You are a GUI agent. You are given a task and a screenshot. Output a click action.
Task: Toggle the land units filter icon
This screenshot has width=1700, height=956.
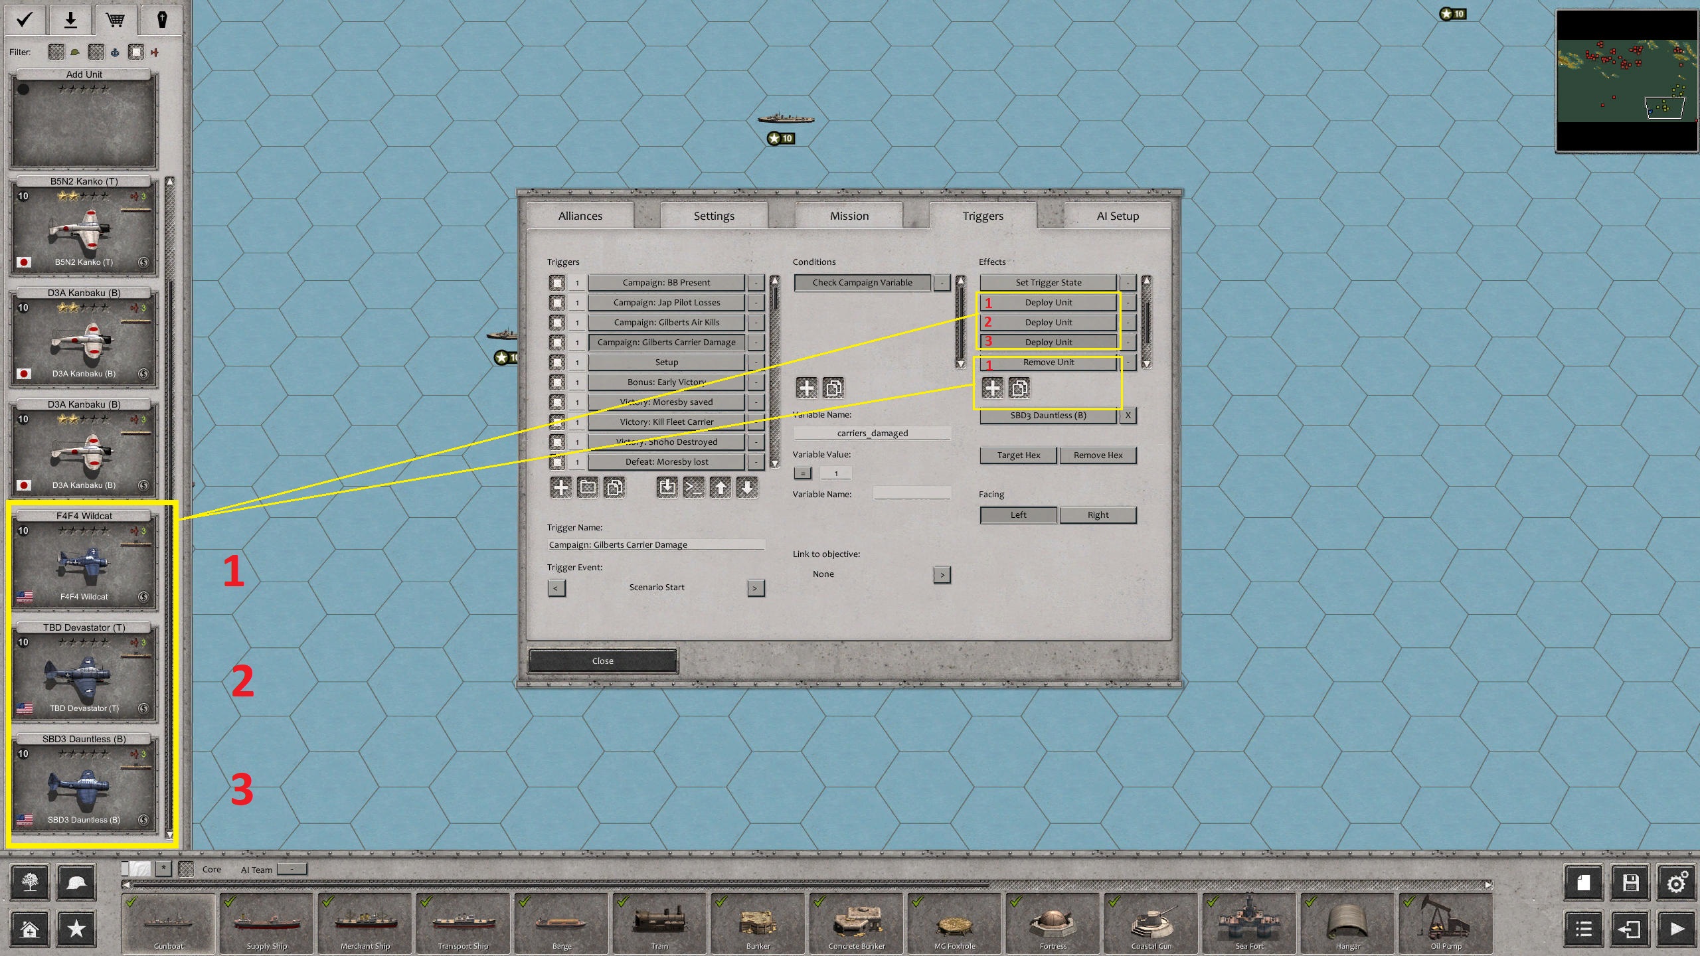[x=56, y=52]
